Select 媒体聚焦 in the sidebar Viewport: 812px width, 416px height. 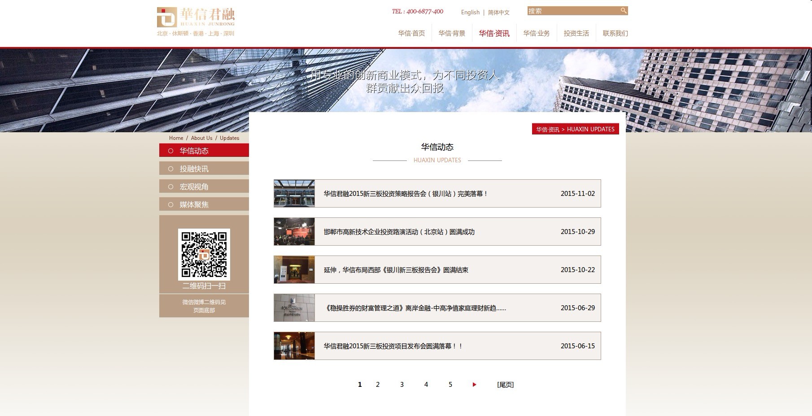(x=204, y=204)
